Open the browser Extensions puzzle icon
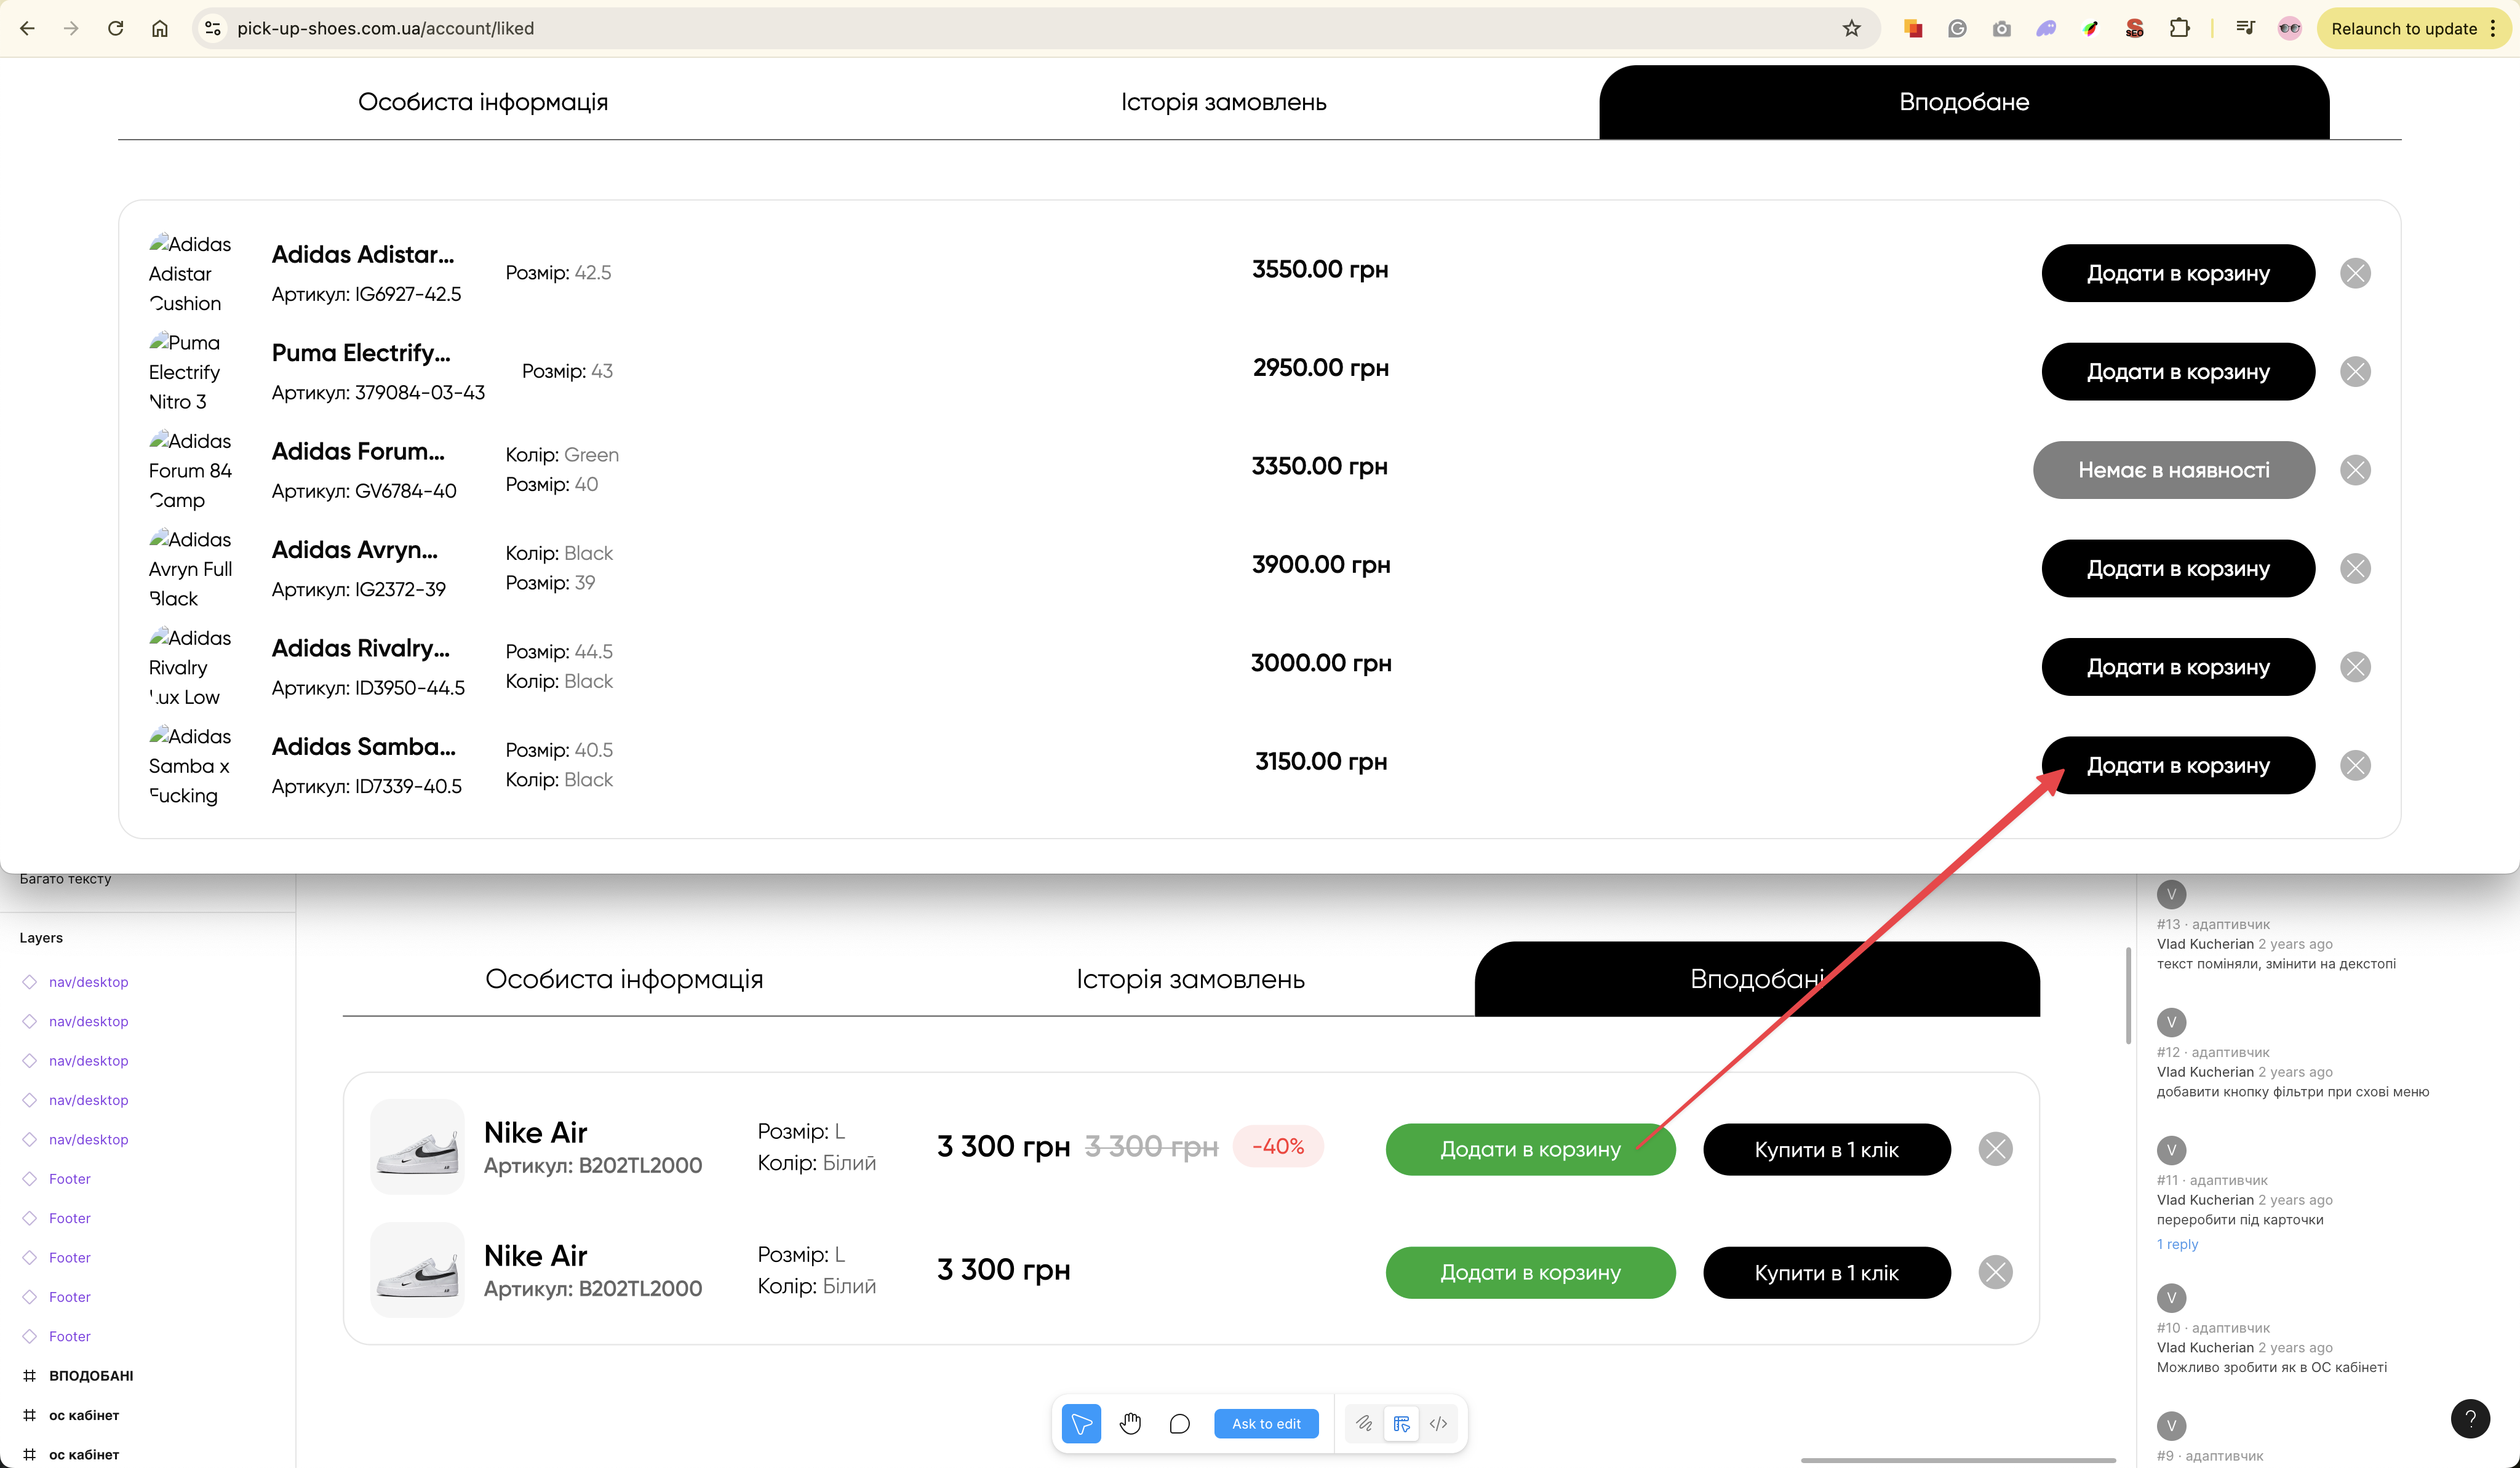 [x=2179, y=28]
